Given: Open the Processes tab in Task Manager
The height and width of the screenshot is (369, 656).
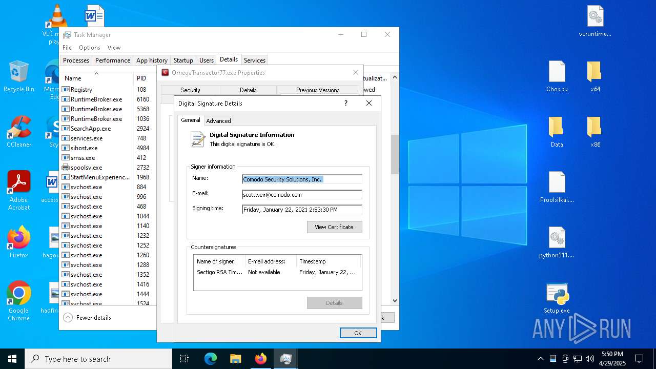Looking at the screenshot, I should coord(76,60).
